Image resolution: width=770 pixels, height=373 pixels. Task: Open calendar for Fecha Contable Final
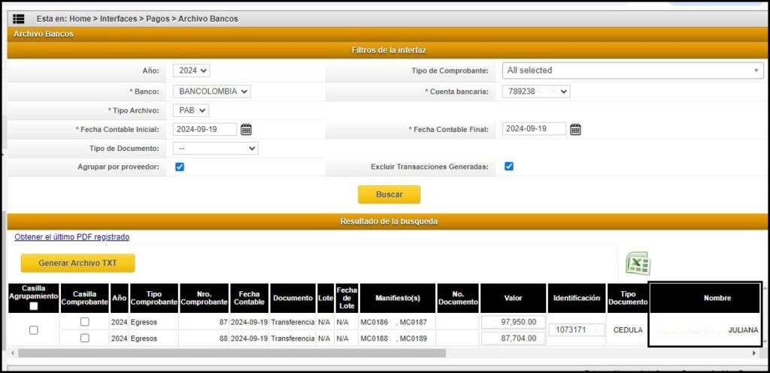coord(575,129)
